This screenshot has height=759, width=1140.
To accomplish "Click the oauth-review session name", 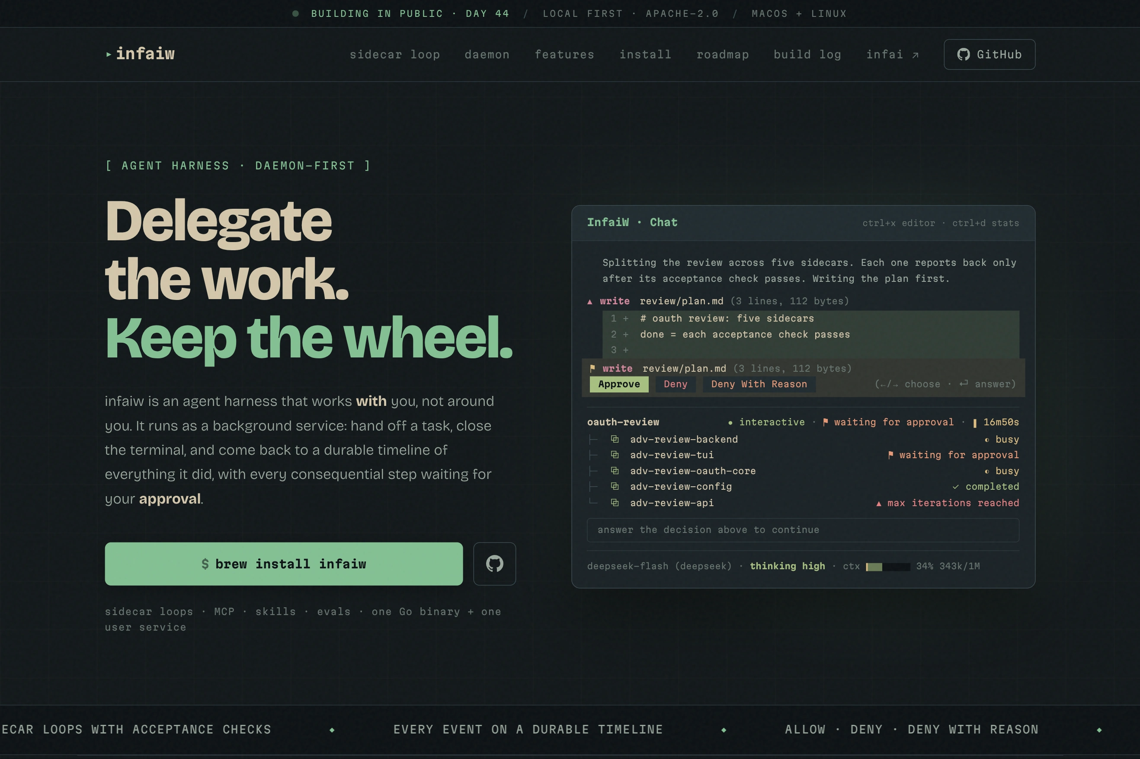I will coord(623,422).
